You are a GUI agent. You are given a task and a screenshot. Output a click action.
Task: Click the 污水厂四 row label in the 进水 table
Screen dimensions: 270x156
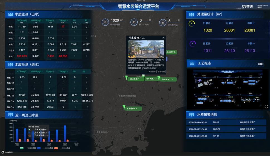11,96
